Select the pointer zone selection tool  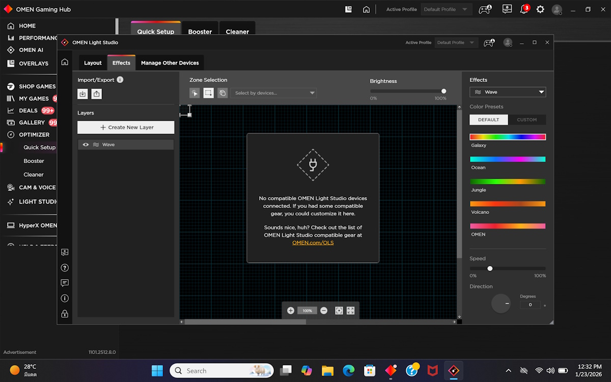[x=195, y=93]
